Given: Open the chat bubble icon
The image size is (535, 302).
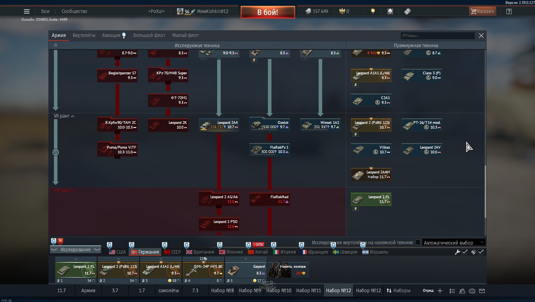Looking at the screenshot, I should click(x=472, y=291).
